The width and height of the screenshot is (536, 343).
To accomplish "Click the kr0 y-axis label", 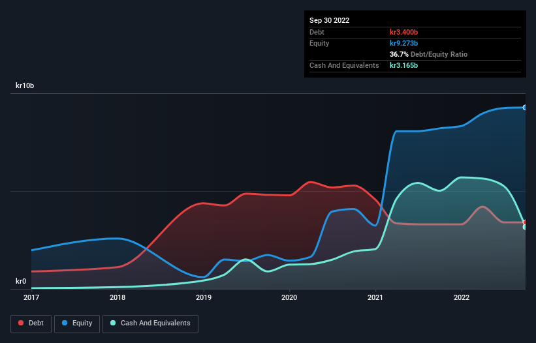I will tap(21, 281).
